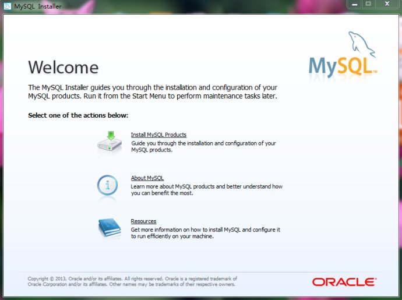Click the red Oracle logo
402x300 pixels.
[344, 282]
